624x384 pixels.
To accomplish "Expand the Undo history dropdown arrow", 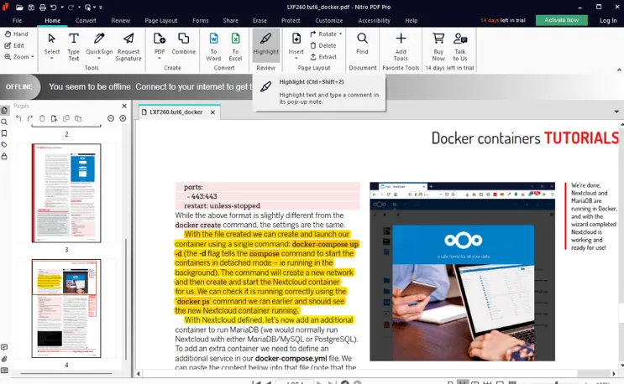I will pyautogui.click(x=61, y=8).
